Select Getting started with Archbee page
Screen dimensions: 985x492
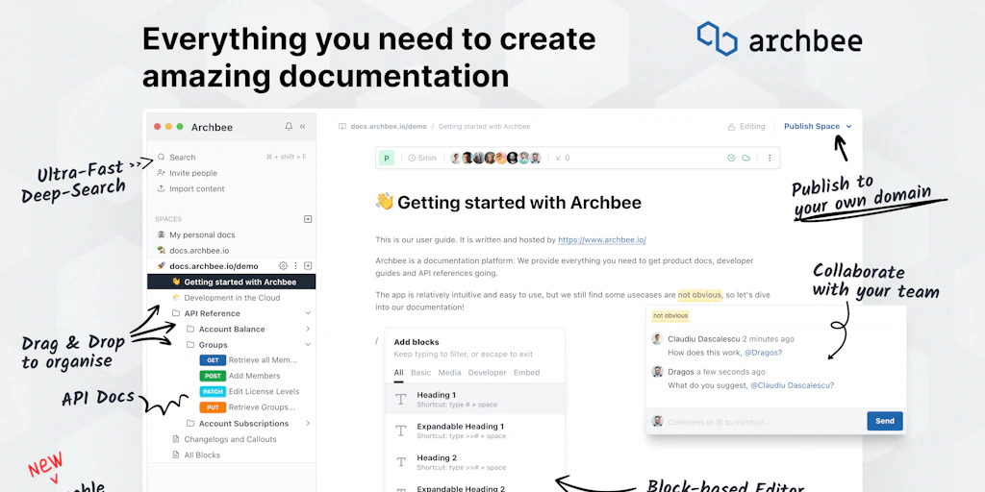[x=231, y=282]
